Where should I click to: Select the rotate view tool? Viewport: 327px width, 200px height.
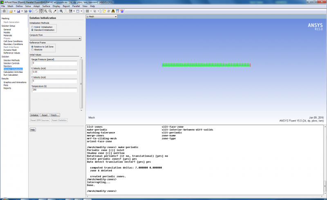pos(36,11)
